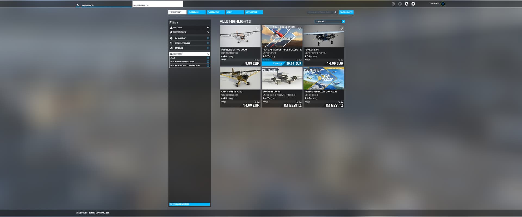Click the MICHAMMA user avatar

443,4
